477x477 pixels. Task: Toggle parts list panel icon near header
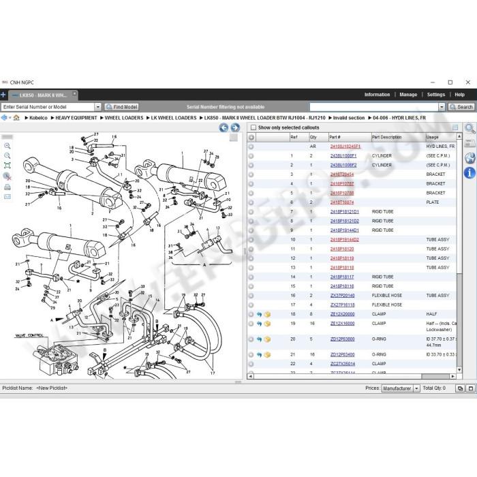(455, 127)
